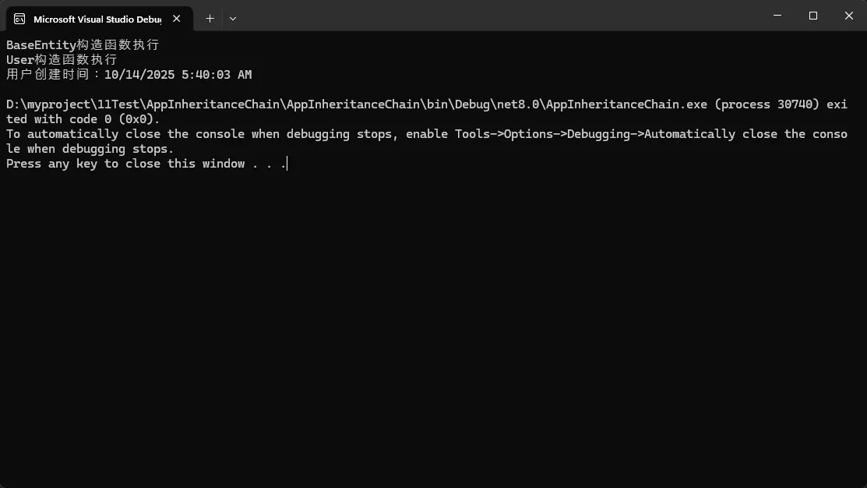The image size is (867, 488).
Task: Click the 'when debugging stops.' line
Action: [100, 149]
